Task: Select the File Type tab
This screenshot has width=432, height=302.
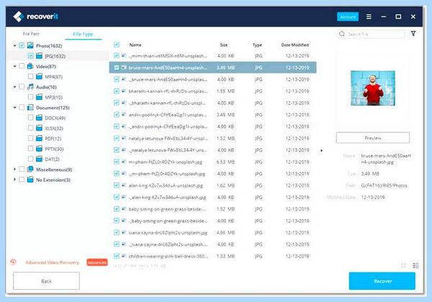Action: tap(83, 34)
